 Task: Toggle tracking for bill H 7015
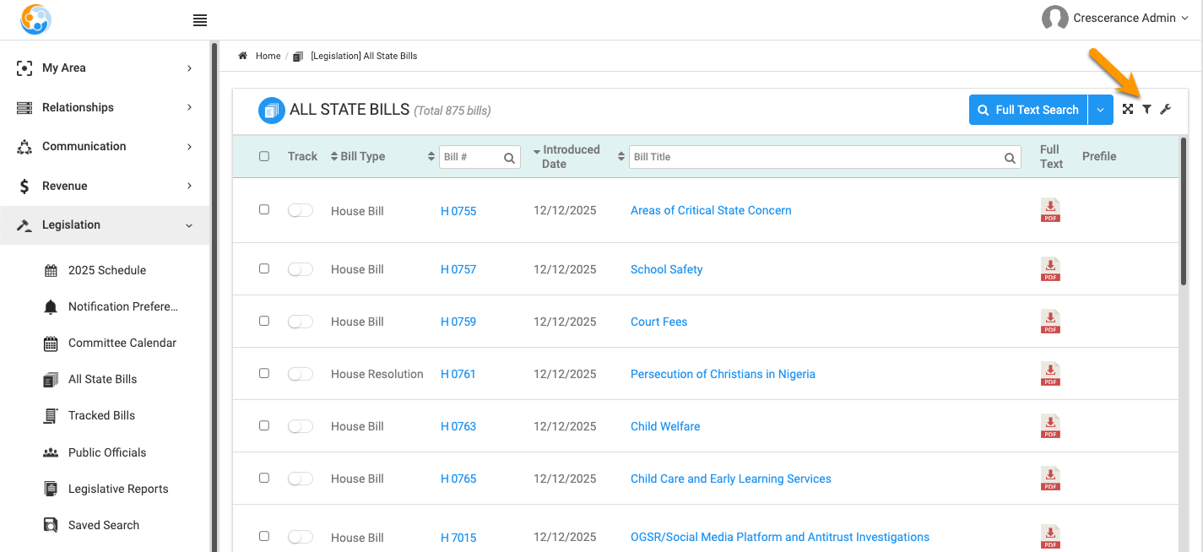click(301, 537)
